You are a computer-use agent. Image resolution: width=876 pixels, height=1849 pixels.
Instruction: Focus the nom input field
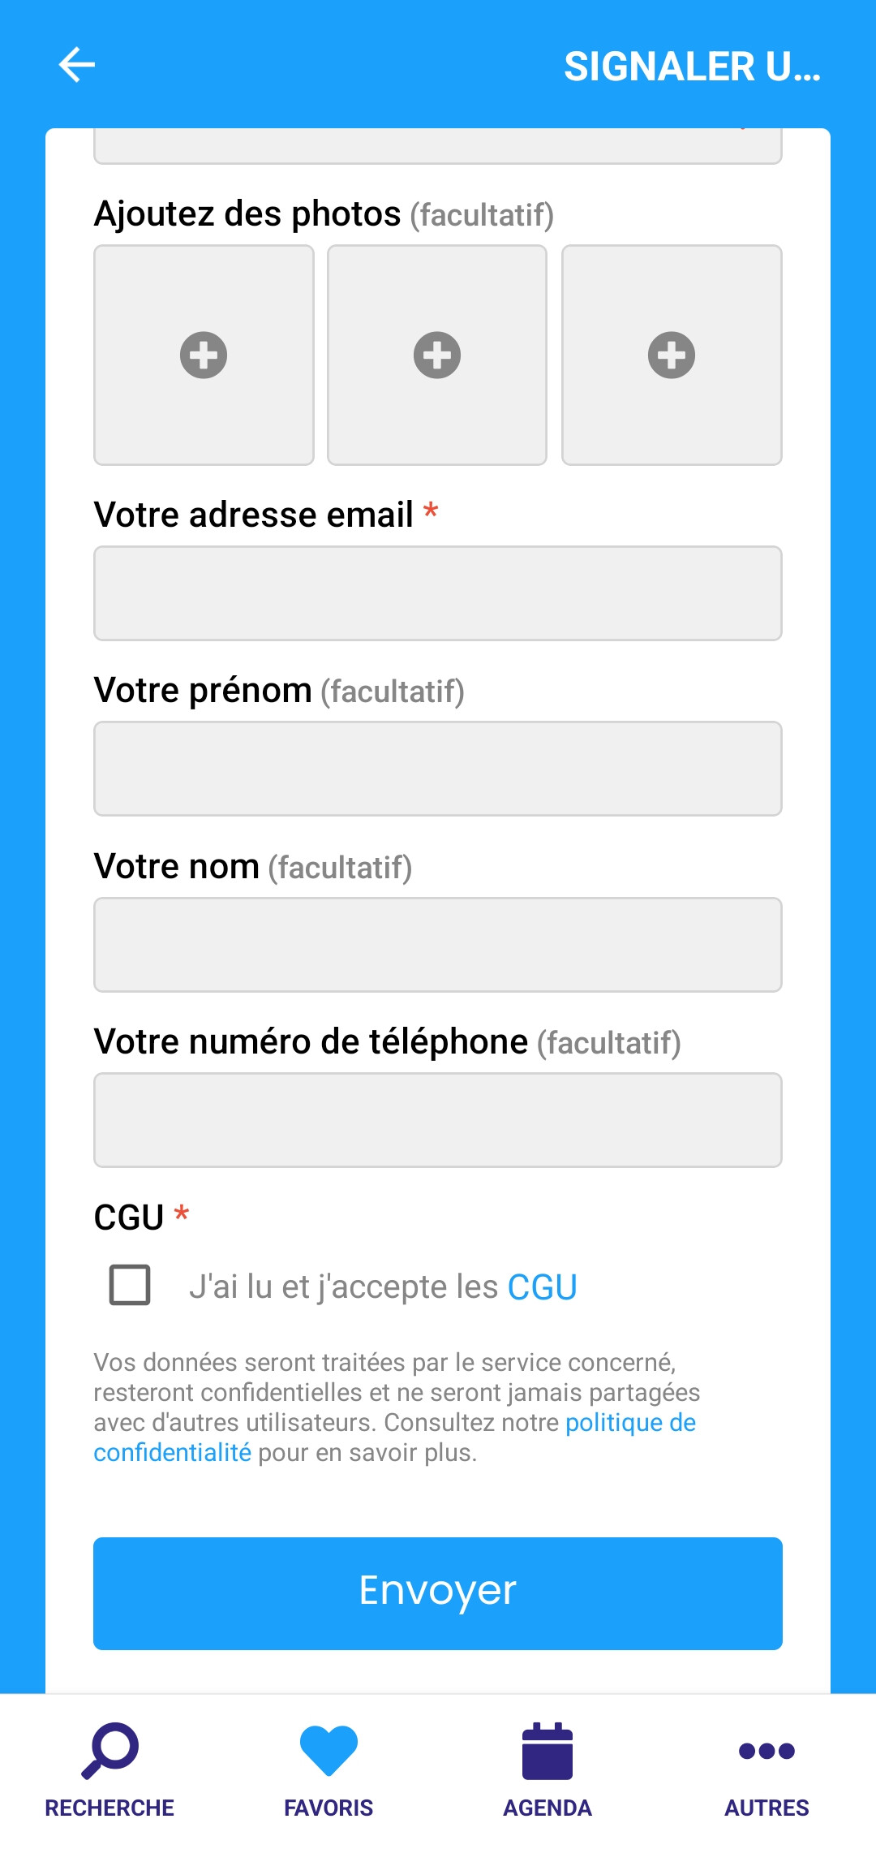click(438, 945)
